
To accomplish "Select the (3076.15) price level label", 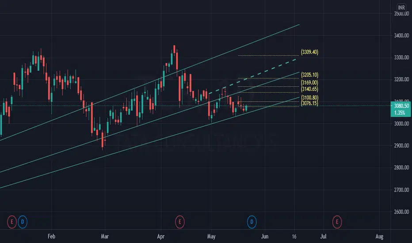I will point(309,103).
